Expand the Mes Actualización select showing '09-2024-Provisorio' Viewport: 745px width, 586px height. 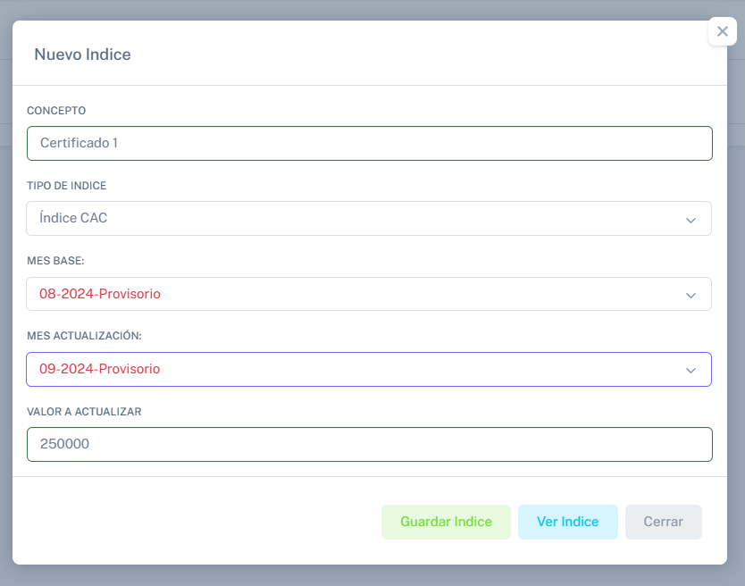(357, 369)
